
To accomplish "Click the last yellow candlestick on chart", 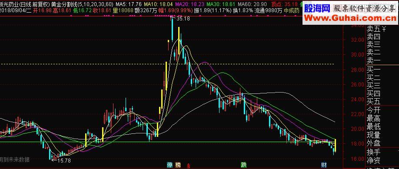I will 336,146.
